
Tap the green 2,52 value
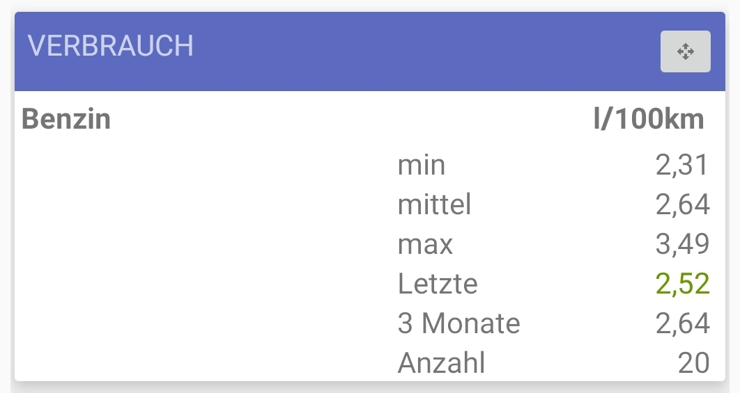(x=681, y=284)
